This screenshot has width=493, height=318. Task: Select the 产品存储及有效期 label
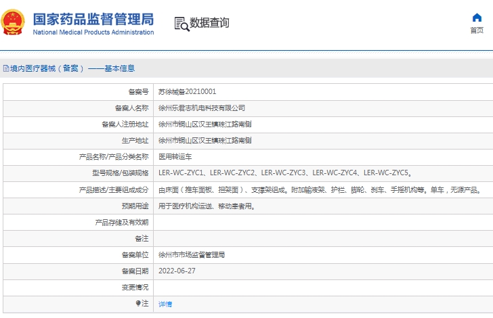(x=122, y=223)
